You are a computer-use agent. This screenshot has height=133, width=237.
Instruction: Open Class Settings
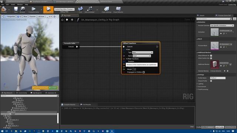point(106,9)
